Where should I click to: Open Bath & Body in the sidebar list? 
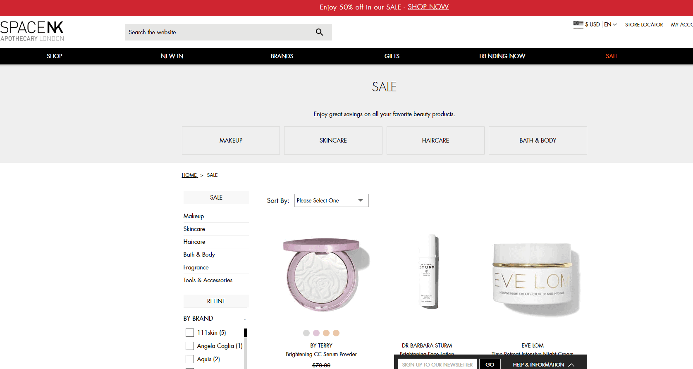pyautogui.click(x=199, y=255)
